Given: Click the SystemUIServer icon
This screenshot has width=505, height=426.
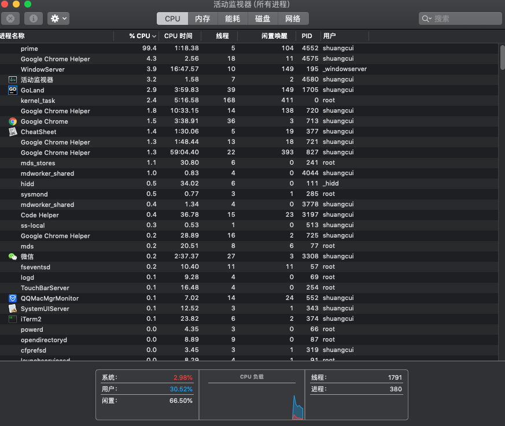Looking at the screenshot, I should coord(13,309).
